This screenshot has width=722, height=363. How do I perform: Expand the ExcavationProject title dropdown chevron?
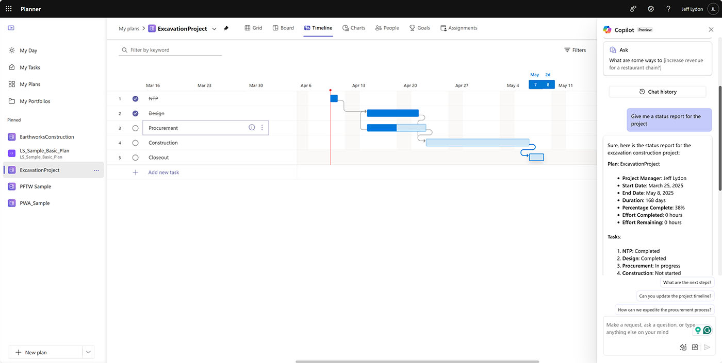214,29
